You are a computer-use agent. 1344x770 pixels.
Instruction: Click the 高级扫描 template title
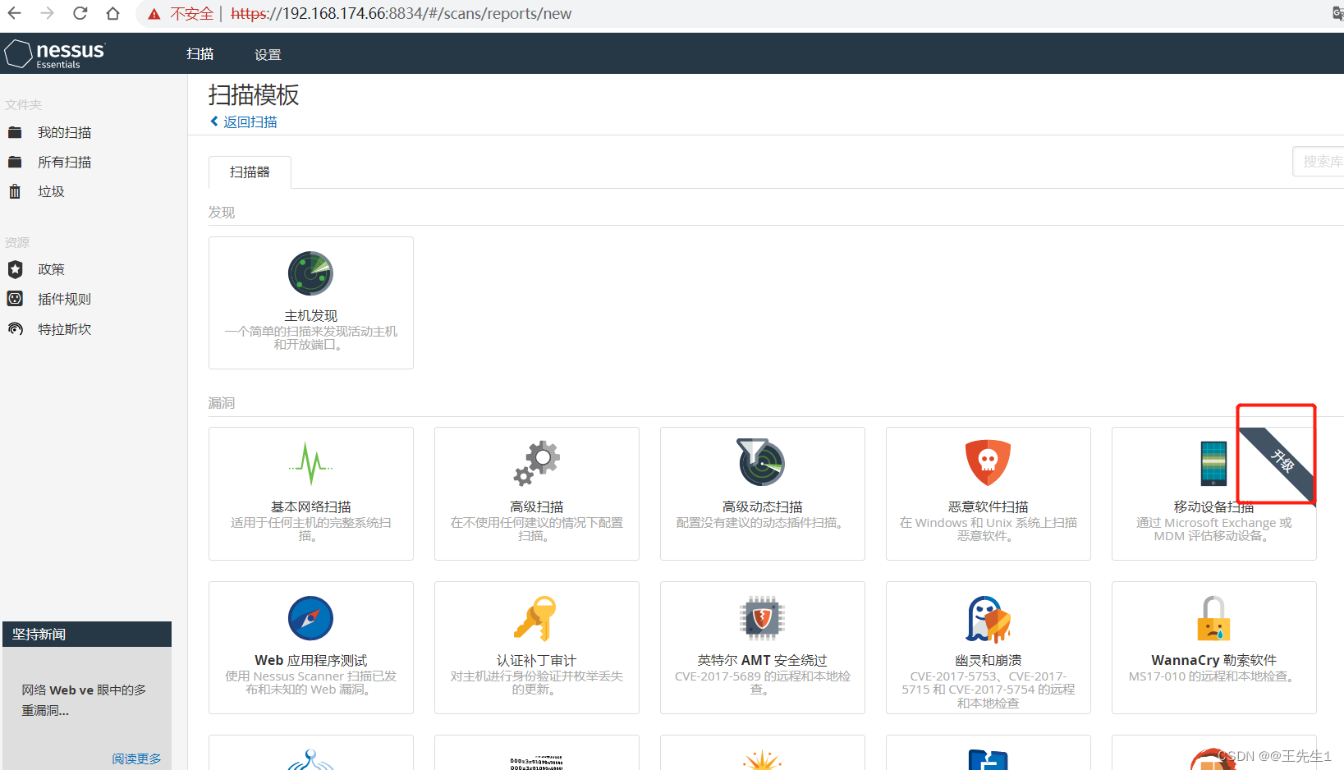(537, 507)
